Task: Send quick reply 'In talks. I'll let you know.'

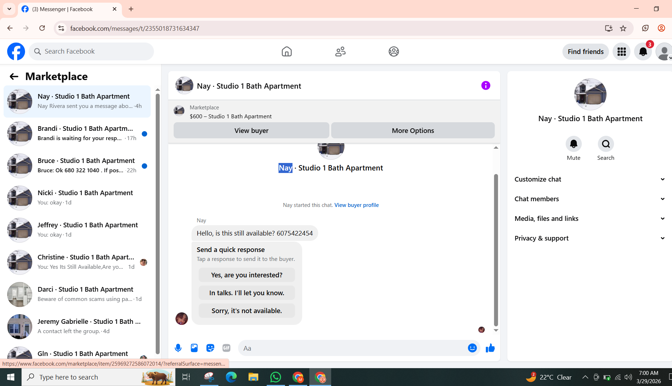Action: click(x=247, y=293)
